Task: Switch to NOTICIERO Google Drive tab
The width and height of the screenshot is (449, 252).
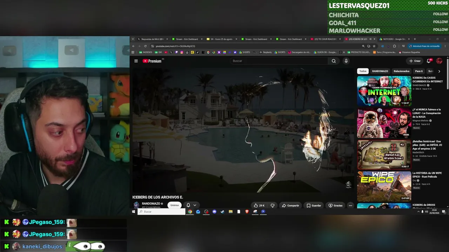Action: coord(394,39)
